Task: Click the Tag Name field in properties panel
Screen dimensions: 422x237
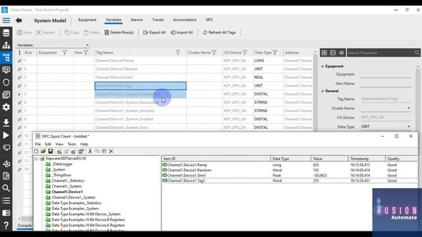Action: (x=386, y=99)
